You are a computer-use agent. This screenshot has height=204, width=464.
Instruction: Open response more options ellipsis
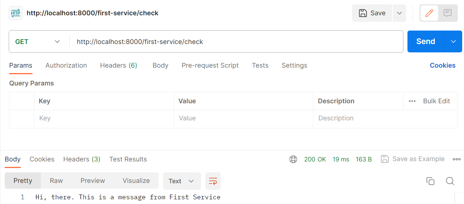[x=456, y=159]
